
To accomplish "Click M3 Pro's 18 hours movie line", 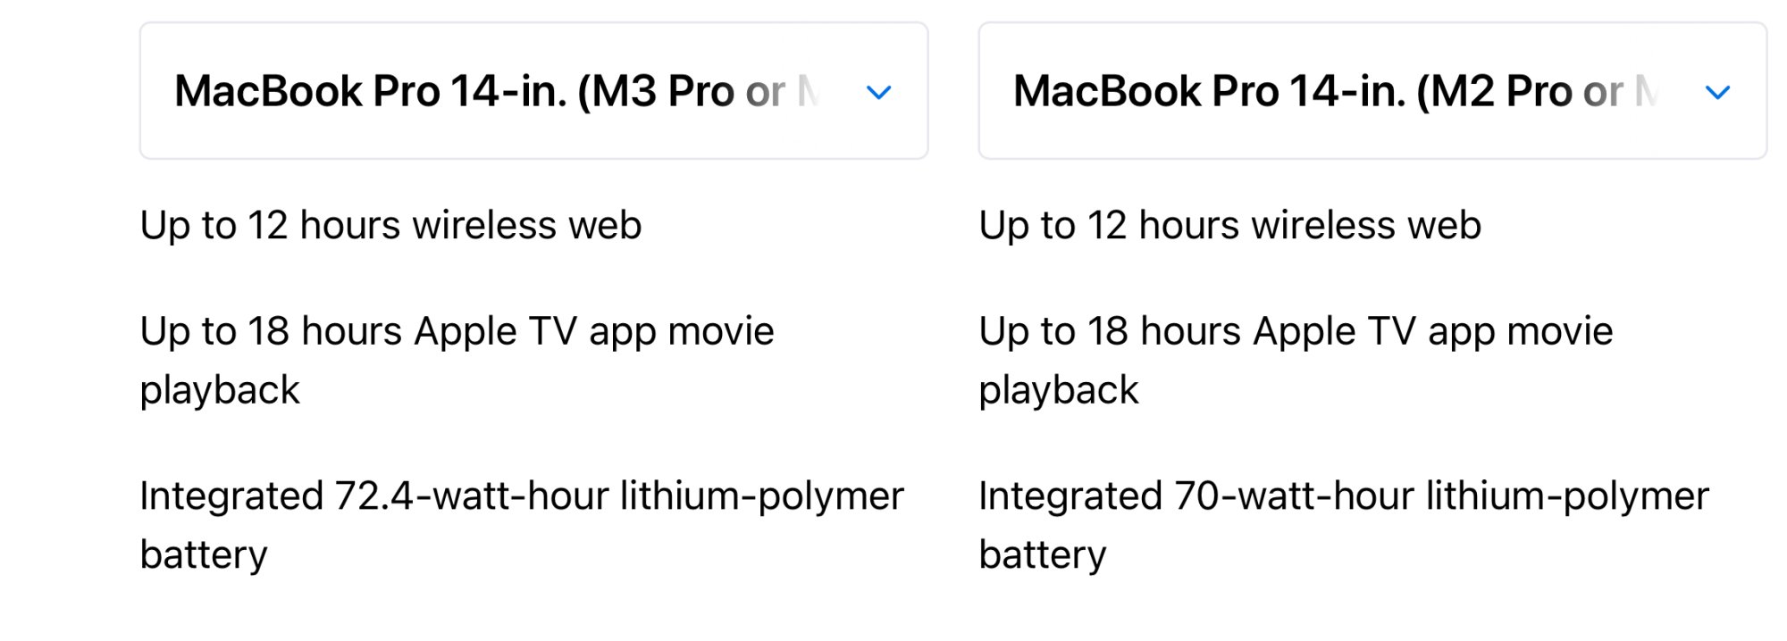I will (457, 361).
